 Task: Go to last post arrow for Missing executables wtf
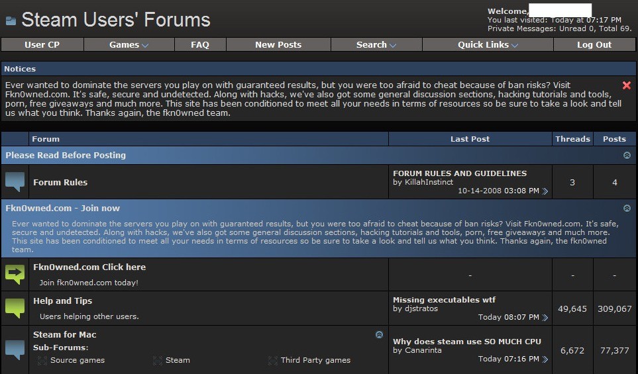545,318
